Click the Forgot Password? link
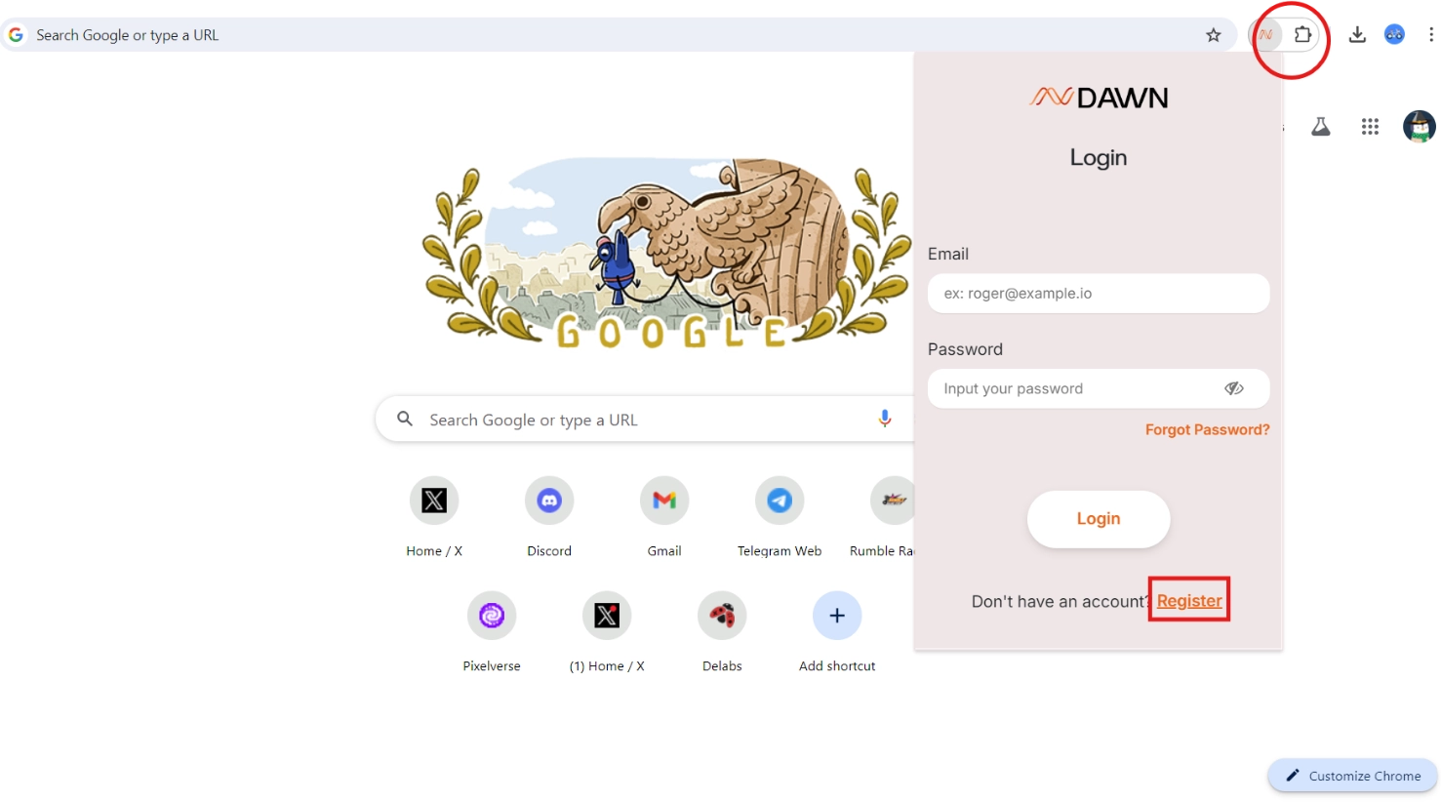The width and height of the screenshot is (1441, 802). [x=1208, y=429]
